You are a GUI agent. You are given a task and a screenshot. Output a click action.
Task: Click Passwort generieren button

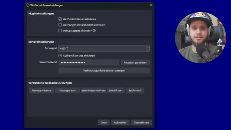point(135,62)
